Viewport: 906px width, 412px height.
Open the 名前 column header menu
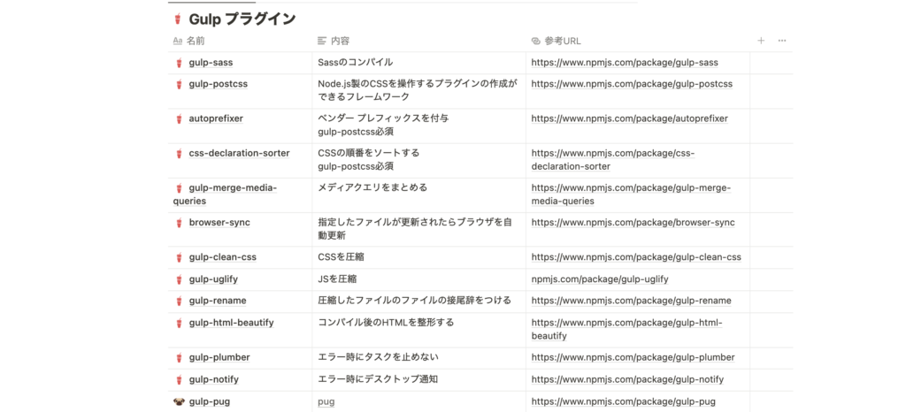pos(195,41)
